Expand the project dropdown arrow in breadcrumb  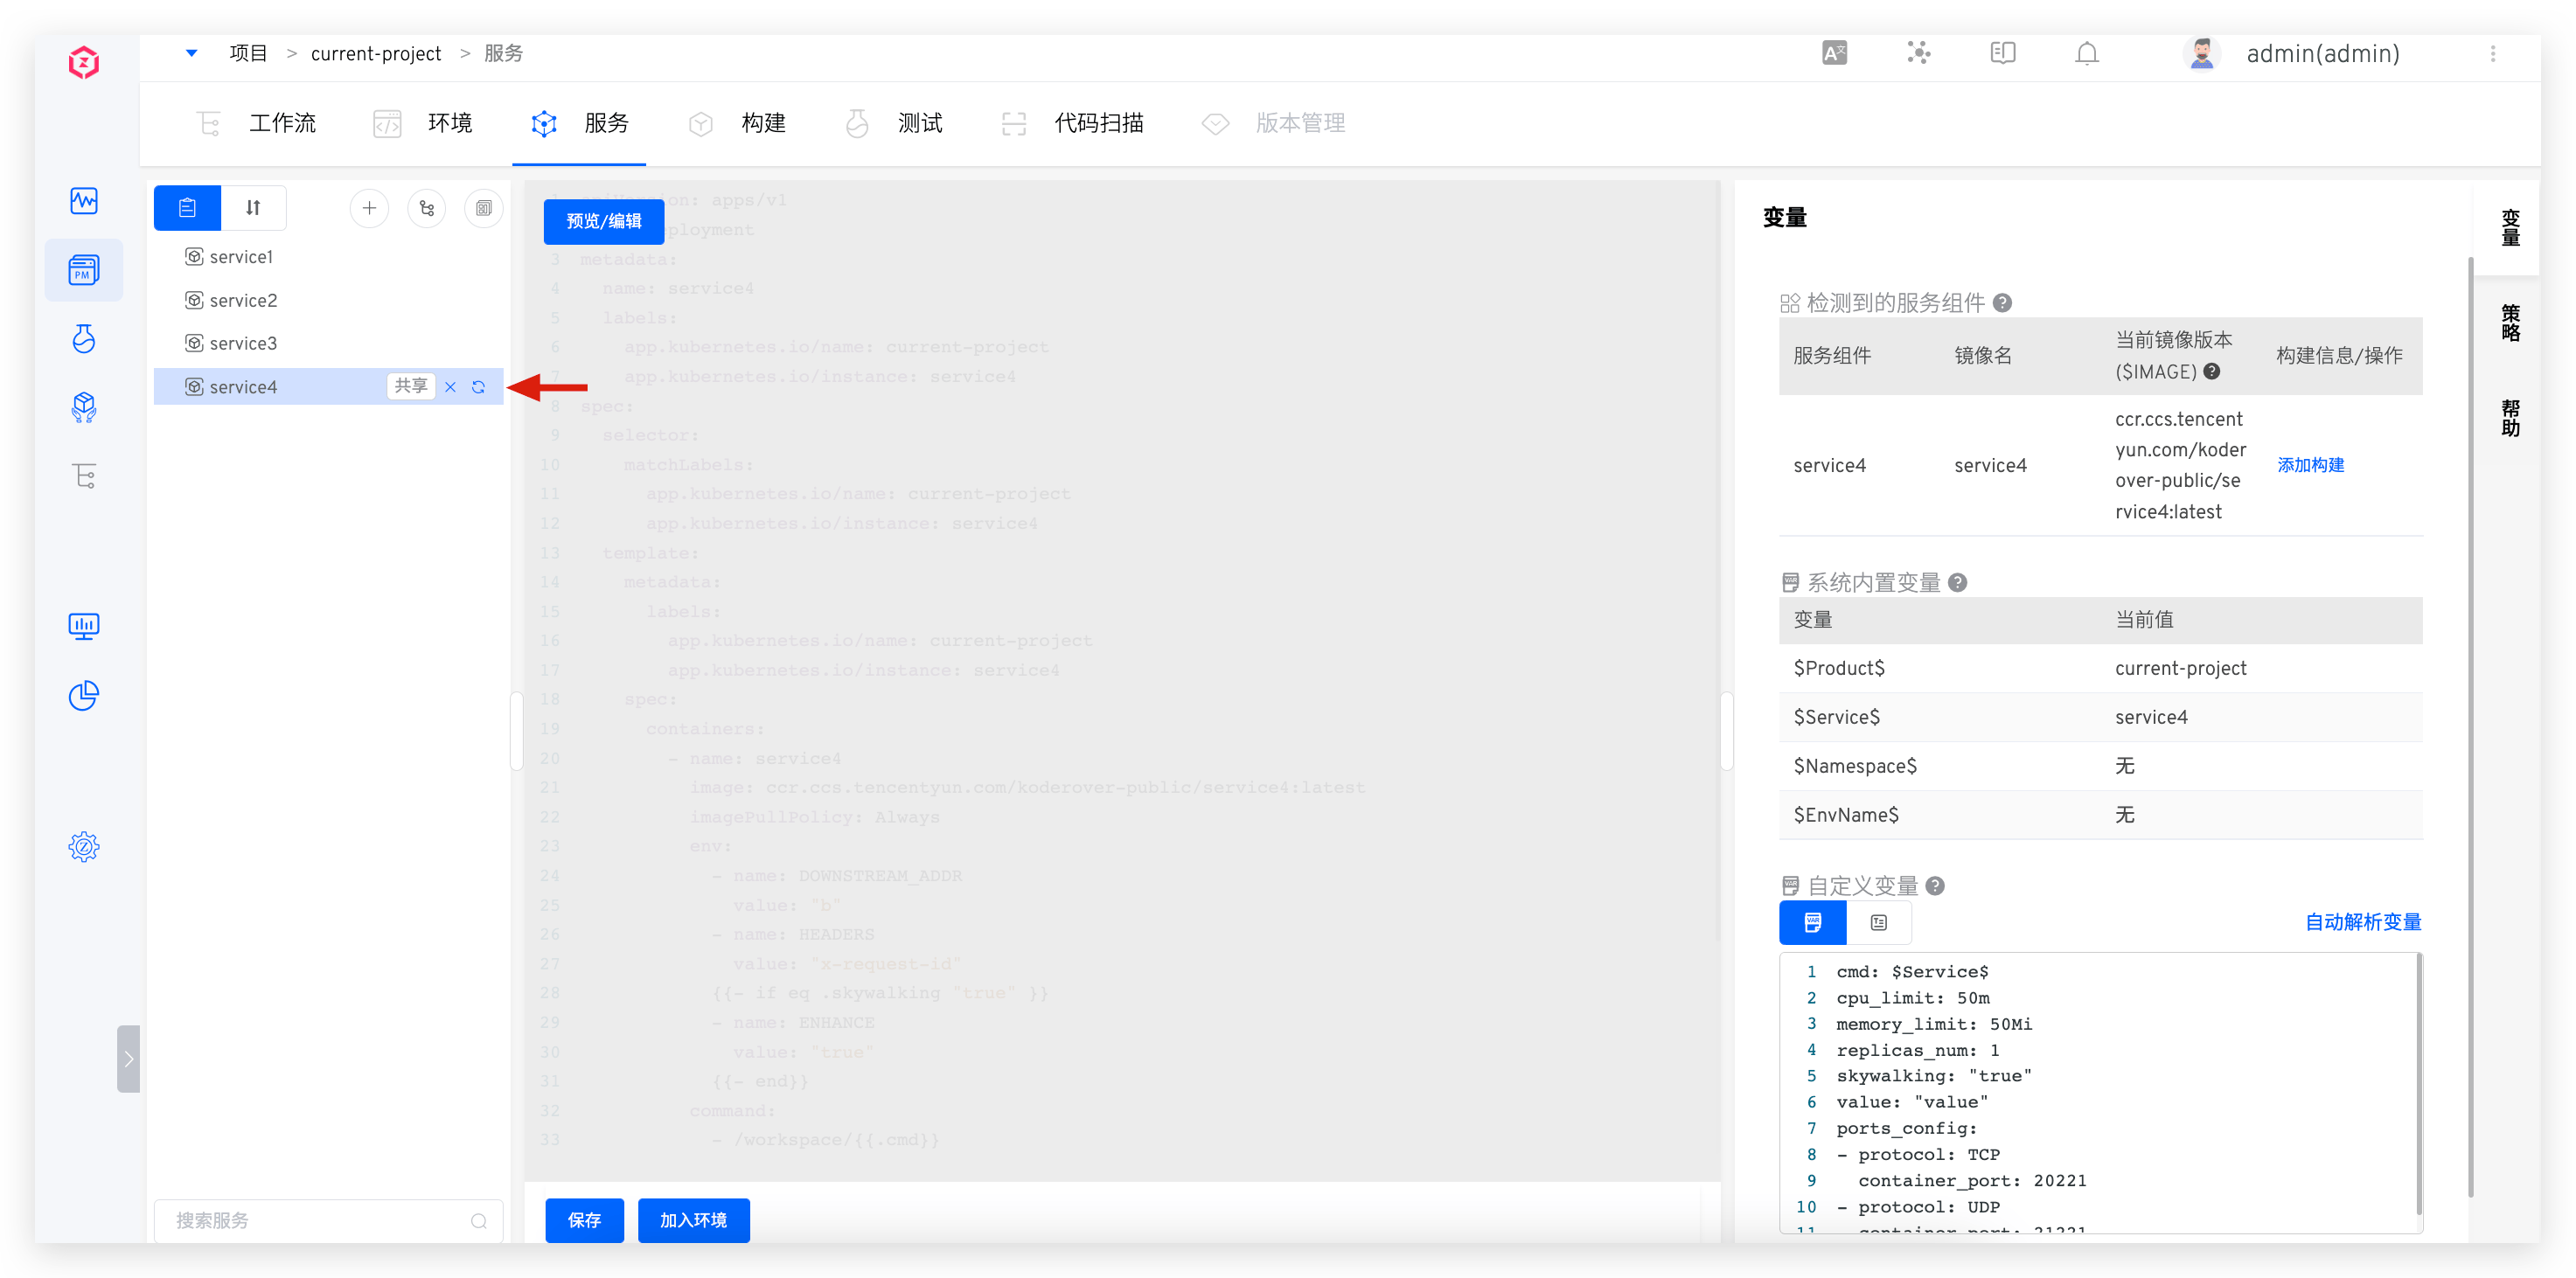tap(191, 53)
